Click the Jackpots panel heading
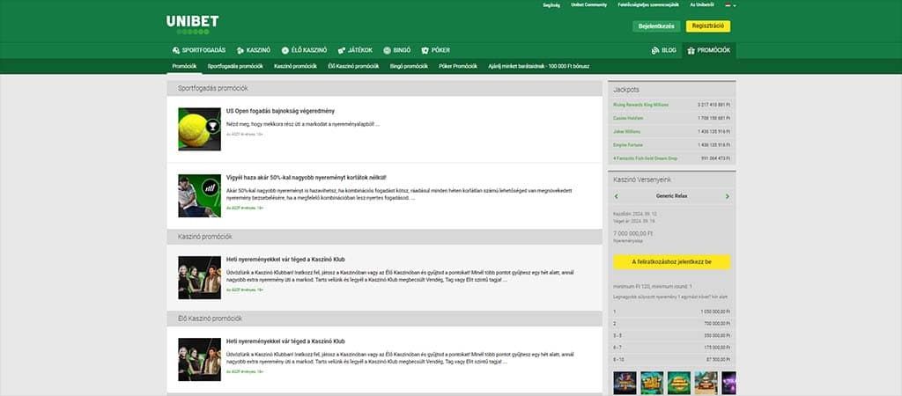Screen dimensions: 902x396 (x=626, y=90)
